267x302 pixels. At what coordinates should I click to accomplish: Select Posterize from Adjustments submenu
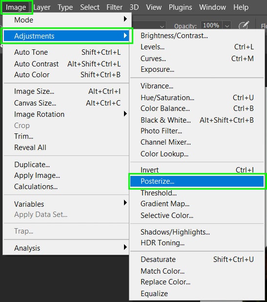[x=197, y=181]
